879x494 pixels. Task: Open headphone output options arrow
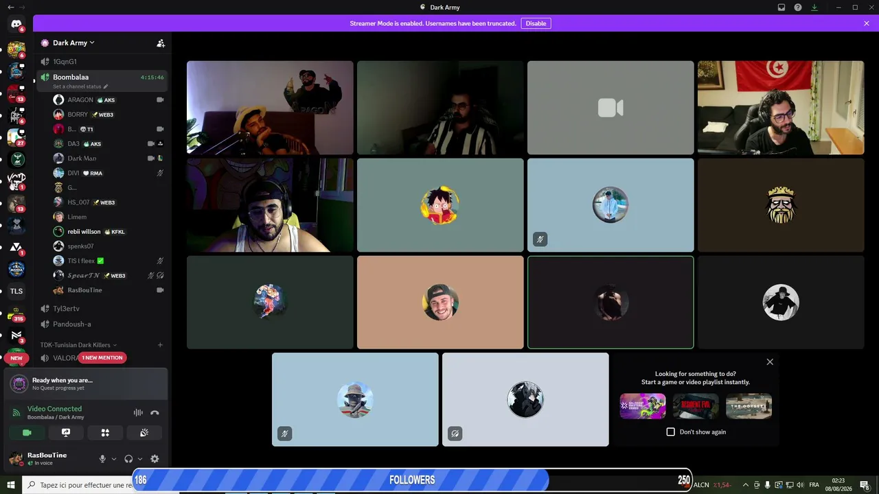tap(140, 459)
